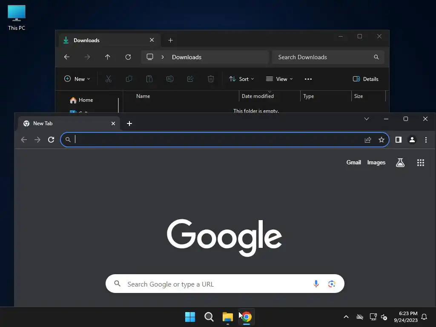Select the This PC desktop icon
The image size is (436, 327).
pos(17,18)
